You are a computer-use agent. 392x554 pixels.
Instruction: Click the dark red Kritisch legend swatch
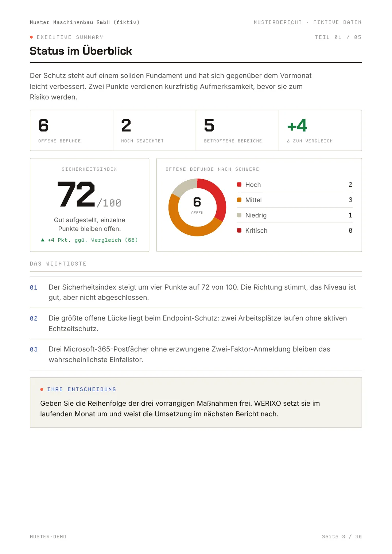pos(239,231)
